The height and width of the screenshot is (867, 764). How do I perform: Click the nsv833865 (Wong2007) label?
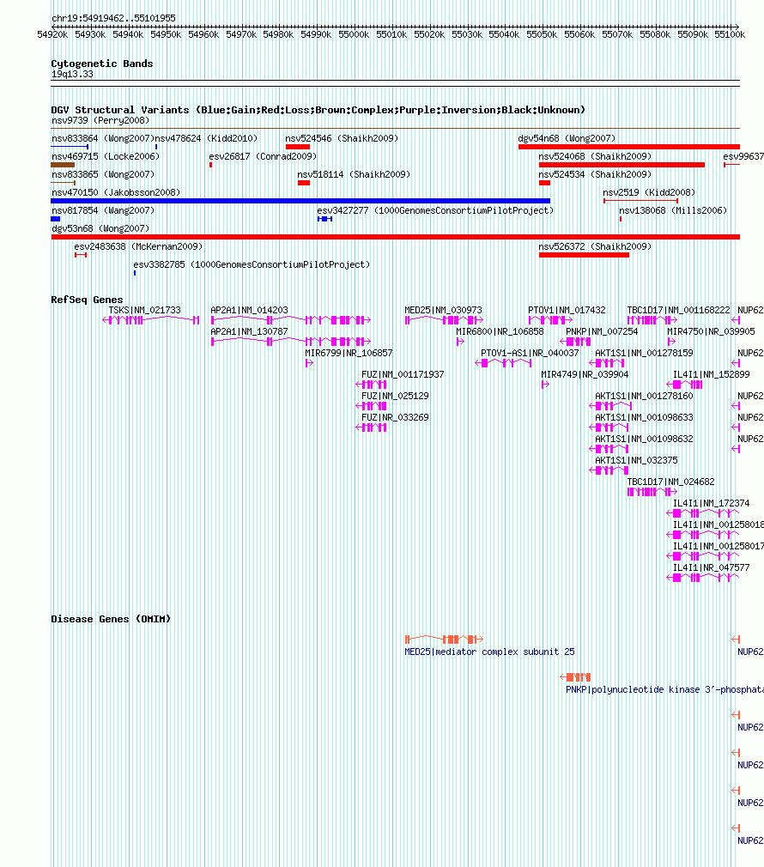[103, 175]
